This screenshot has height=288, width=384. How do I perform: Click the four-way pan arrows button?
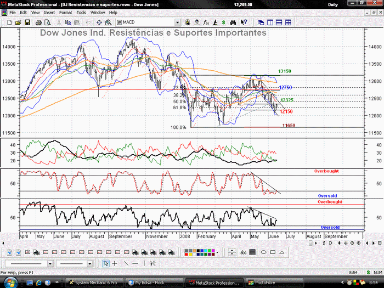point(346,243)
